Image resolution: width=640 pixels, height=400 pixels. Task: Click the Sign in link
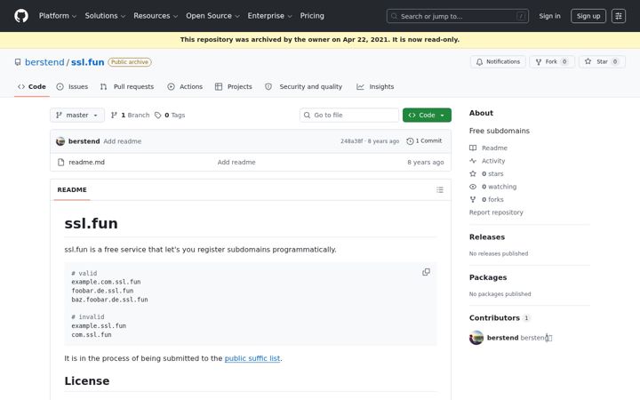[x=549, y=16]
